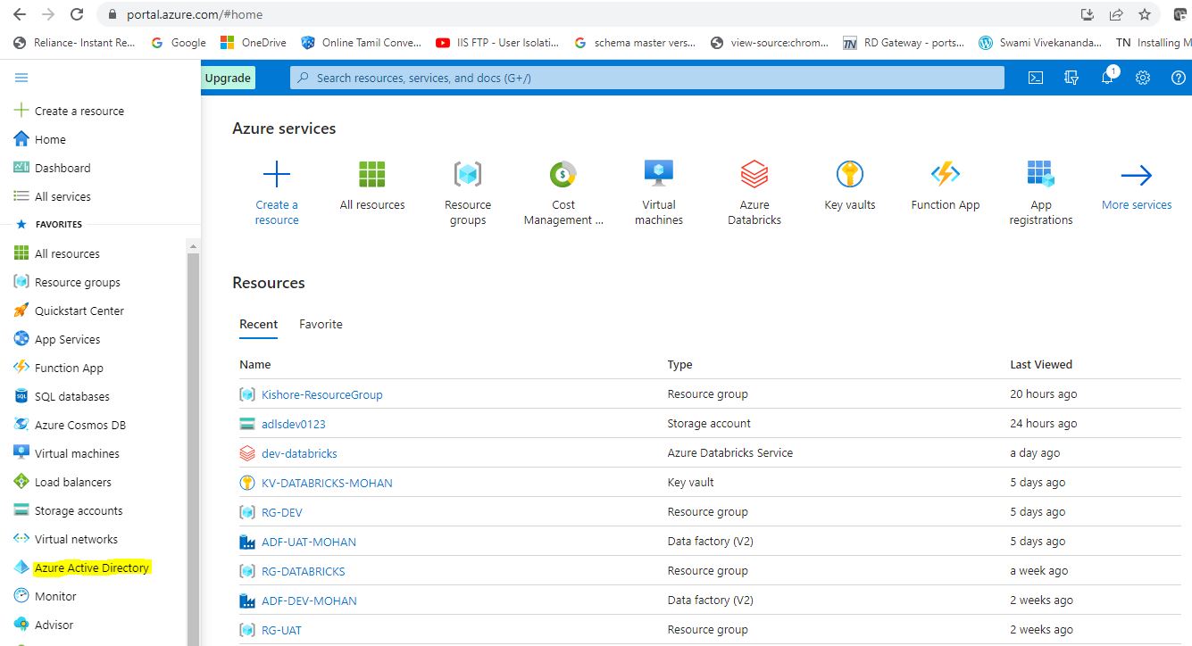The height and width of the screenshot is (646, 1192).
Task: Open portal settings gear icon
Action: coord(1142,78)
